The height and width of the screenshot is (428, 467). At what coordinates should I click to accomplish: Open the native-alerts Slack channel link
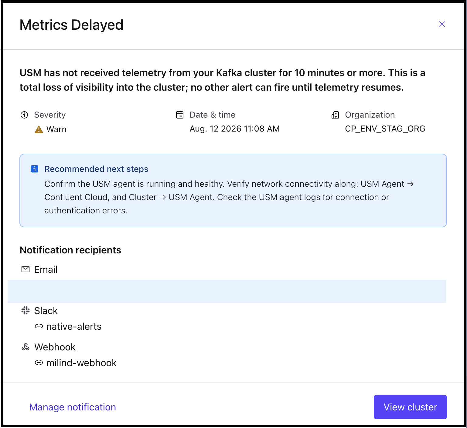point(74,326)
